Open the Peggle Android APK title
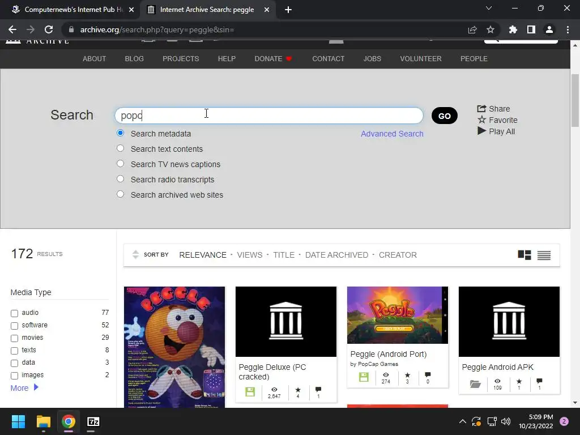 click(x=497, y=367)
